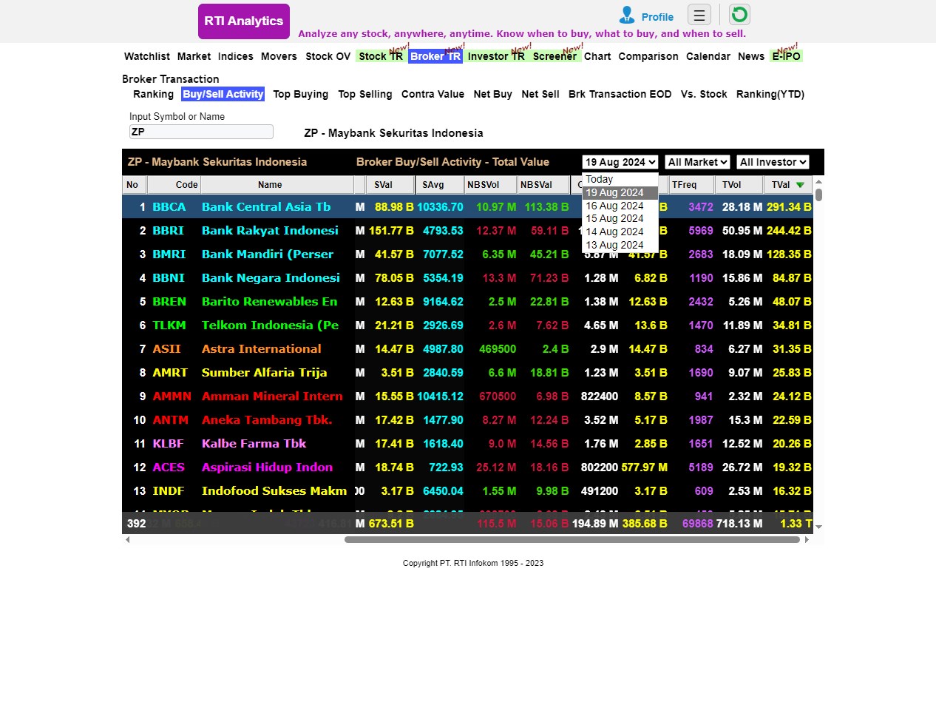Click the table scroll up arrow

coord(818,181)
